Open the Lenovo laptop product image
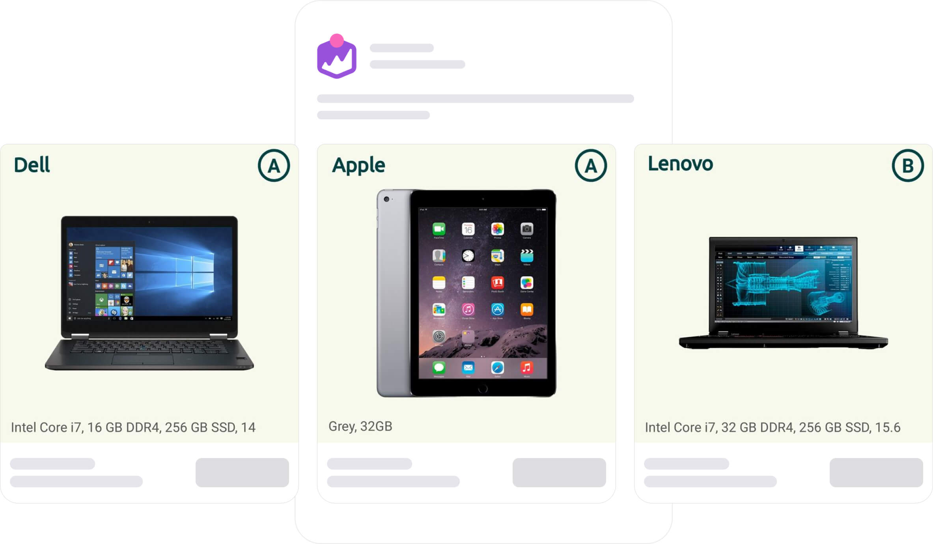Screen dimensions: 933x544 click(x=784, y=293)
